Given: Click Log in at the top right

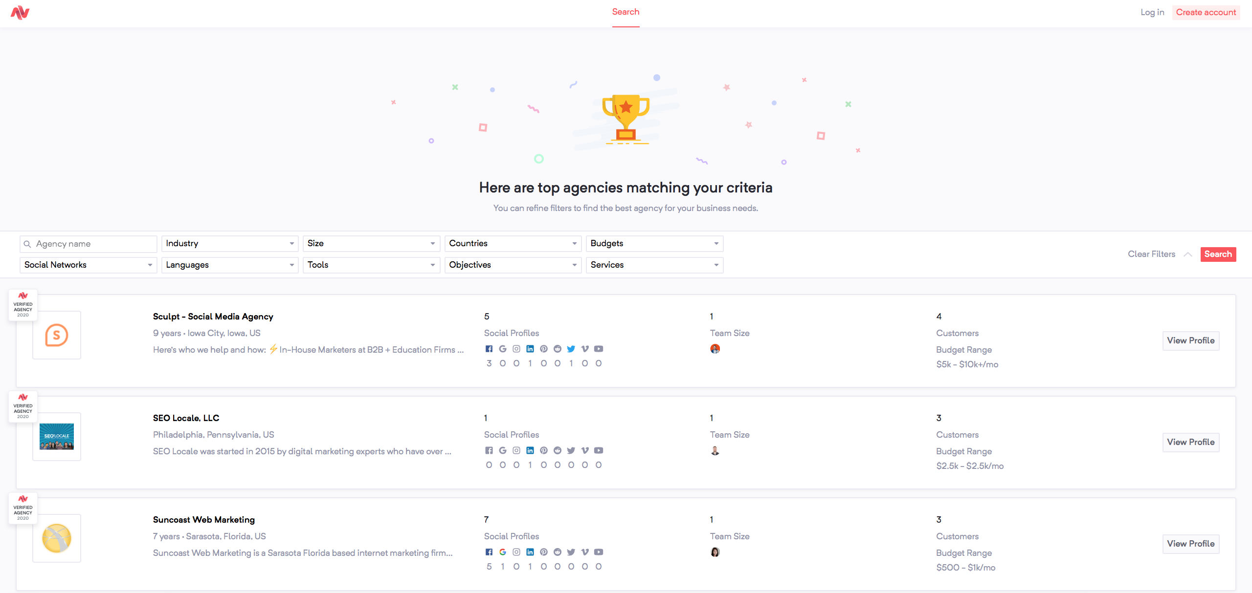Looking at the screenshot, I should 1152,12.
